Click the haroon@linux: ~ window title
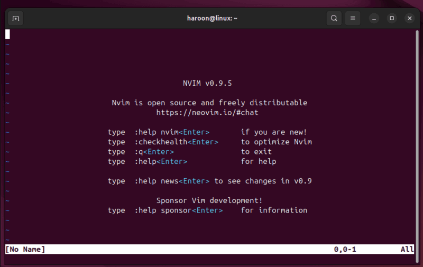Screen dimensions: 423x267 [212, 19]
